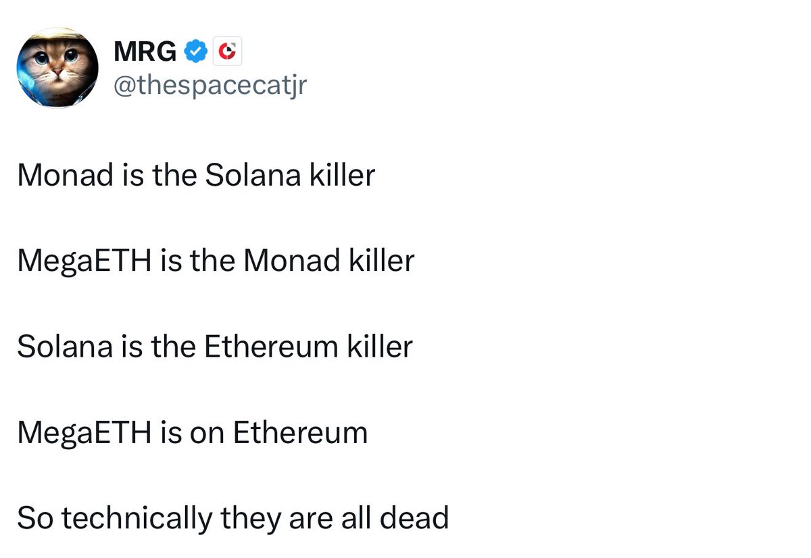
Task: Visit the @thespacecatjr handle link
Action: [x=210, y=85]
